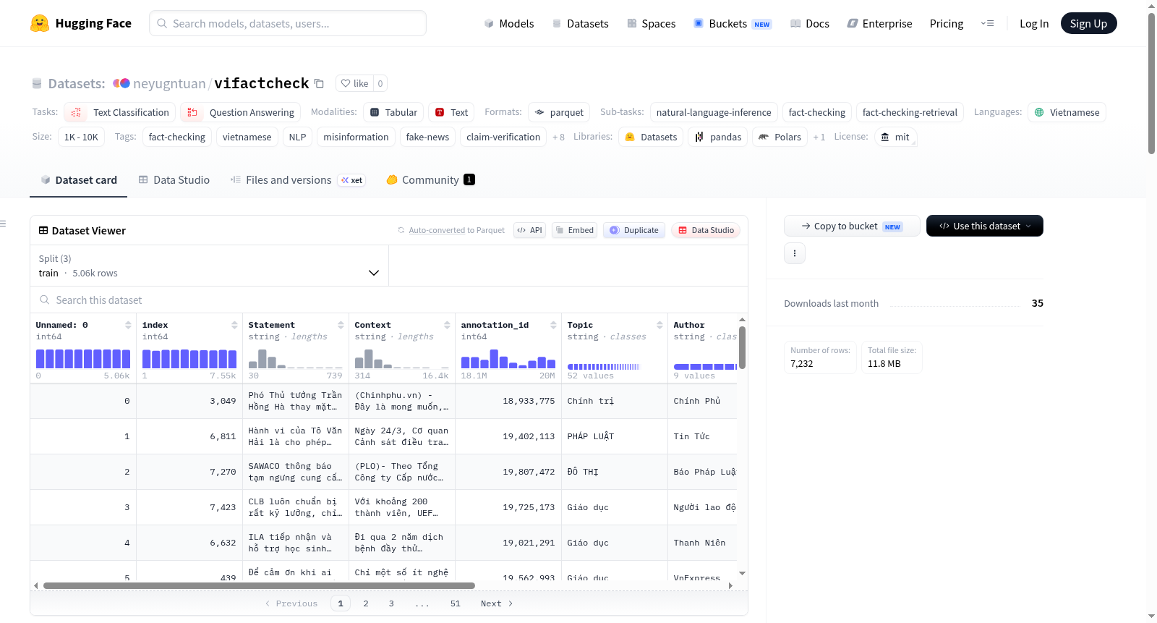This screenshot has width=1157, height=623.
Task: Open Data Studio from viewer header
Action: (x=706, y=230)
